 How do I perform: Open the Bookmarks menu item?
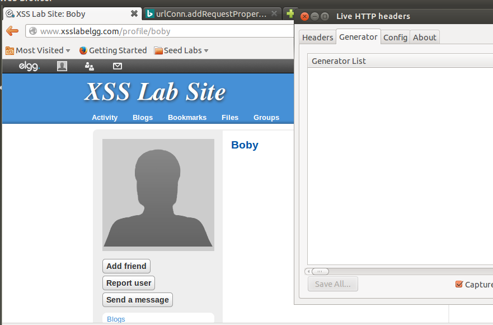pos(187,118)
